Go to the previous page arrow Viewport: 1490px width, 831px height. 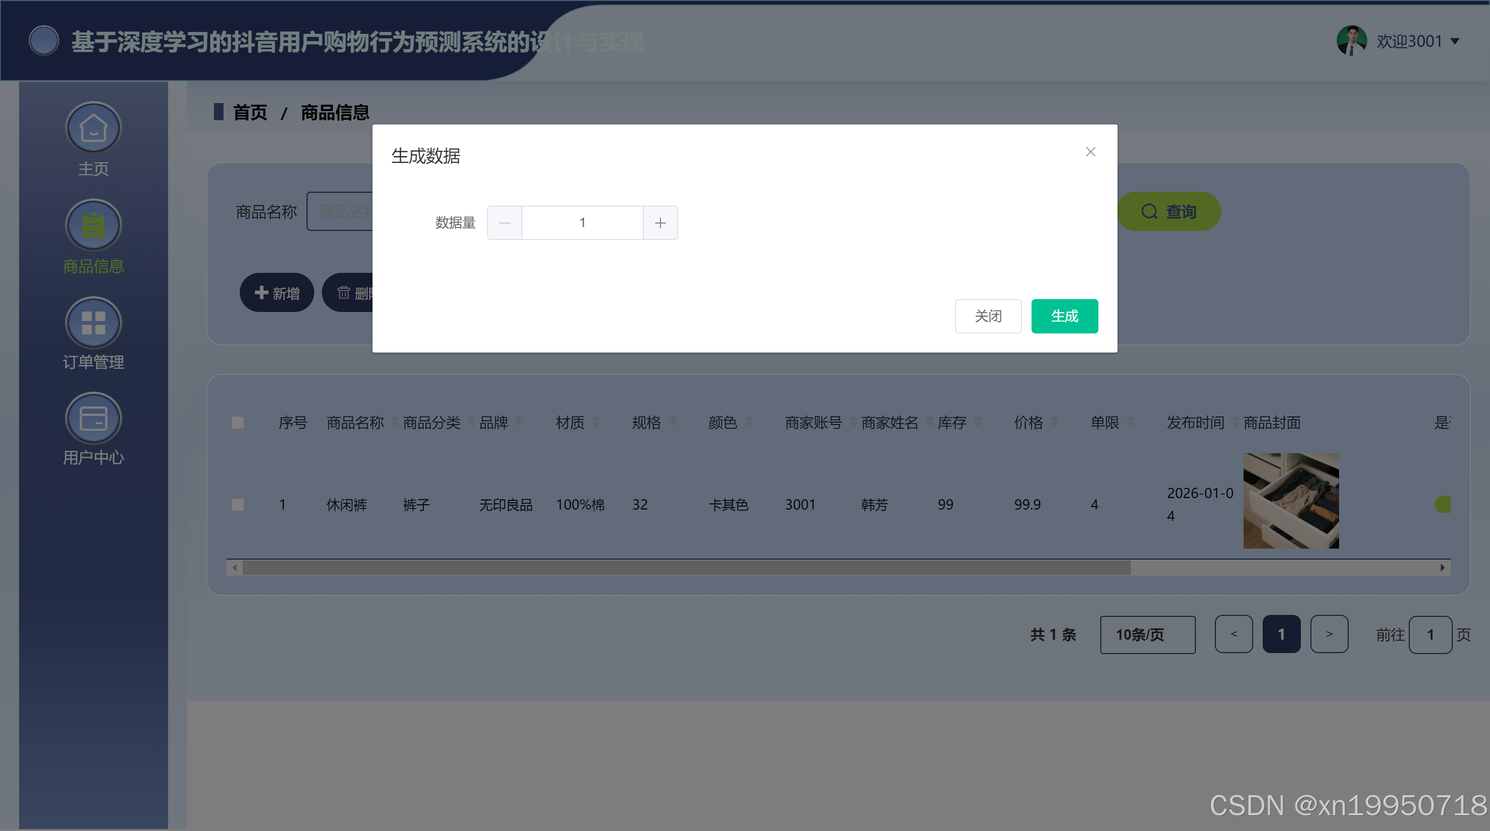1234,634
